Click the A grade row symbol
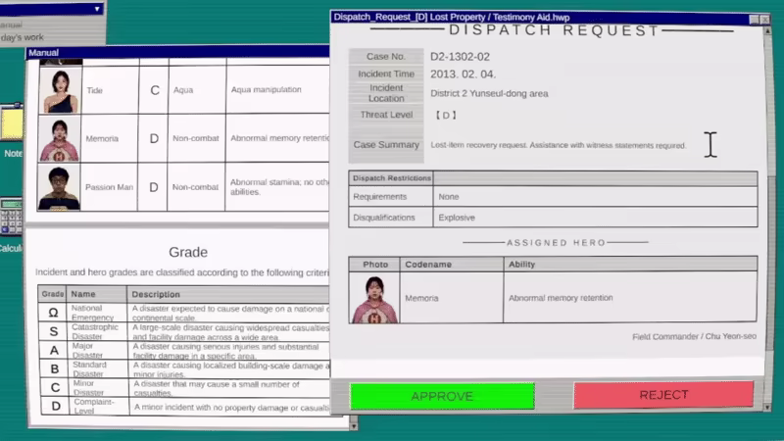Screen dimensions: 784x441 click(54, 350)
